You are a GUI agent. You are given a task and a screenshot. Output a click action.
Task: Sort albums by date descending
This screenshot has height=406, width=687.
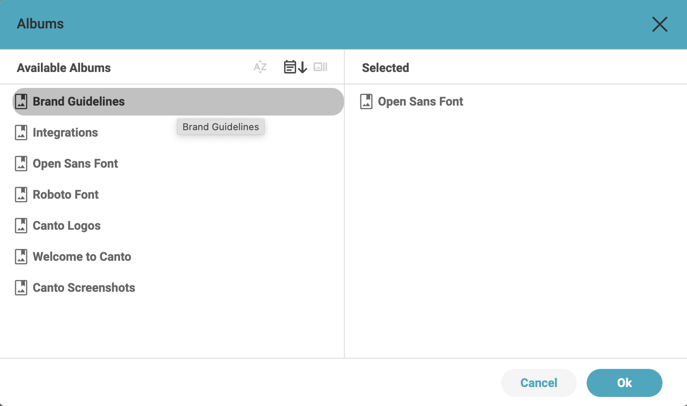295,67
